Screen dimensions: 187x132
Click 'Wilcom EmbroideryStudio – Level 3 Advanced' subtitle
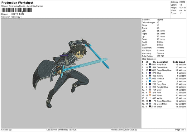[x=22, y=6]
